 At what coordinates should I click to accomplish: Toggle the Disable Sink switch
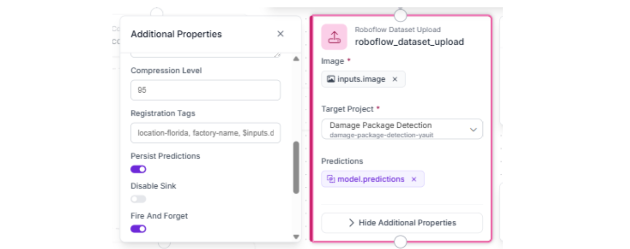pyautogui.click(x=138, y=199)
